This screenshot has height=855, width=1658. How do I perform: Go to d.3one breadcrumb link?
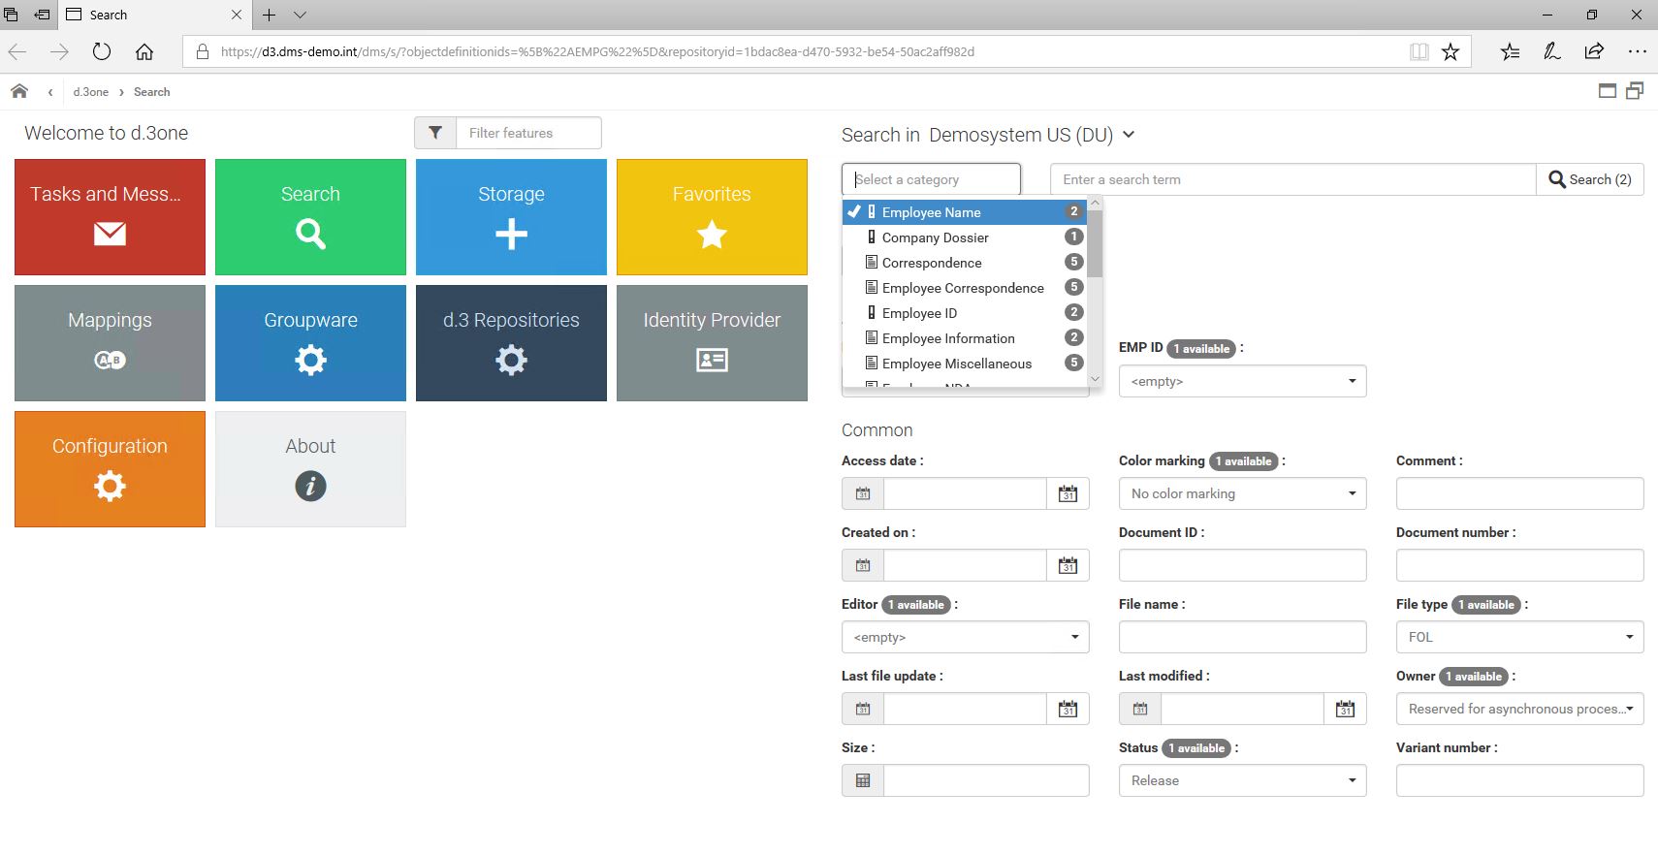tap(91, 92)
